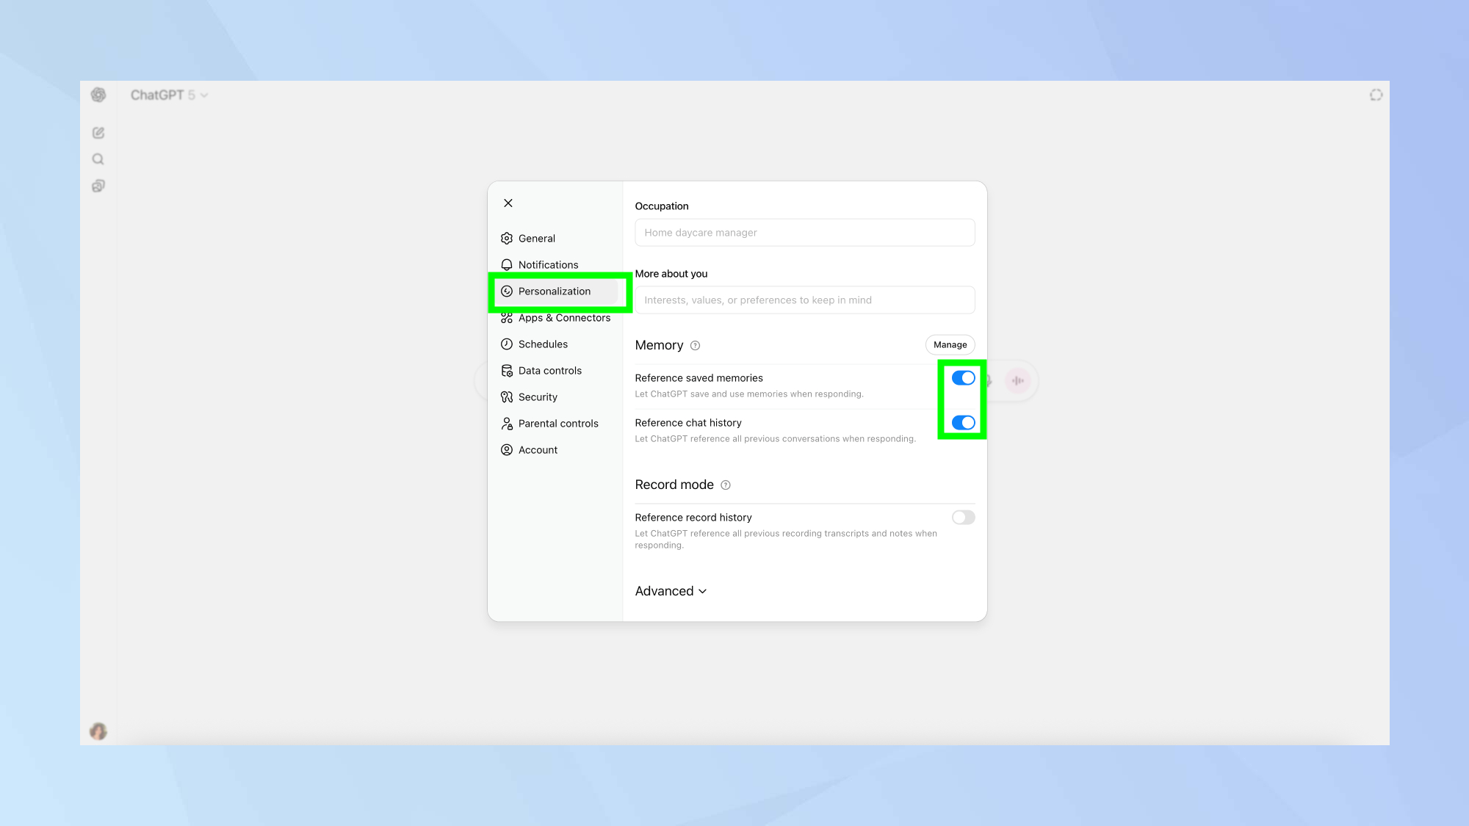
Task: Switch to Apps & Connectors tab
Action: (563, 319)
